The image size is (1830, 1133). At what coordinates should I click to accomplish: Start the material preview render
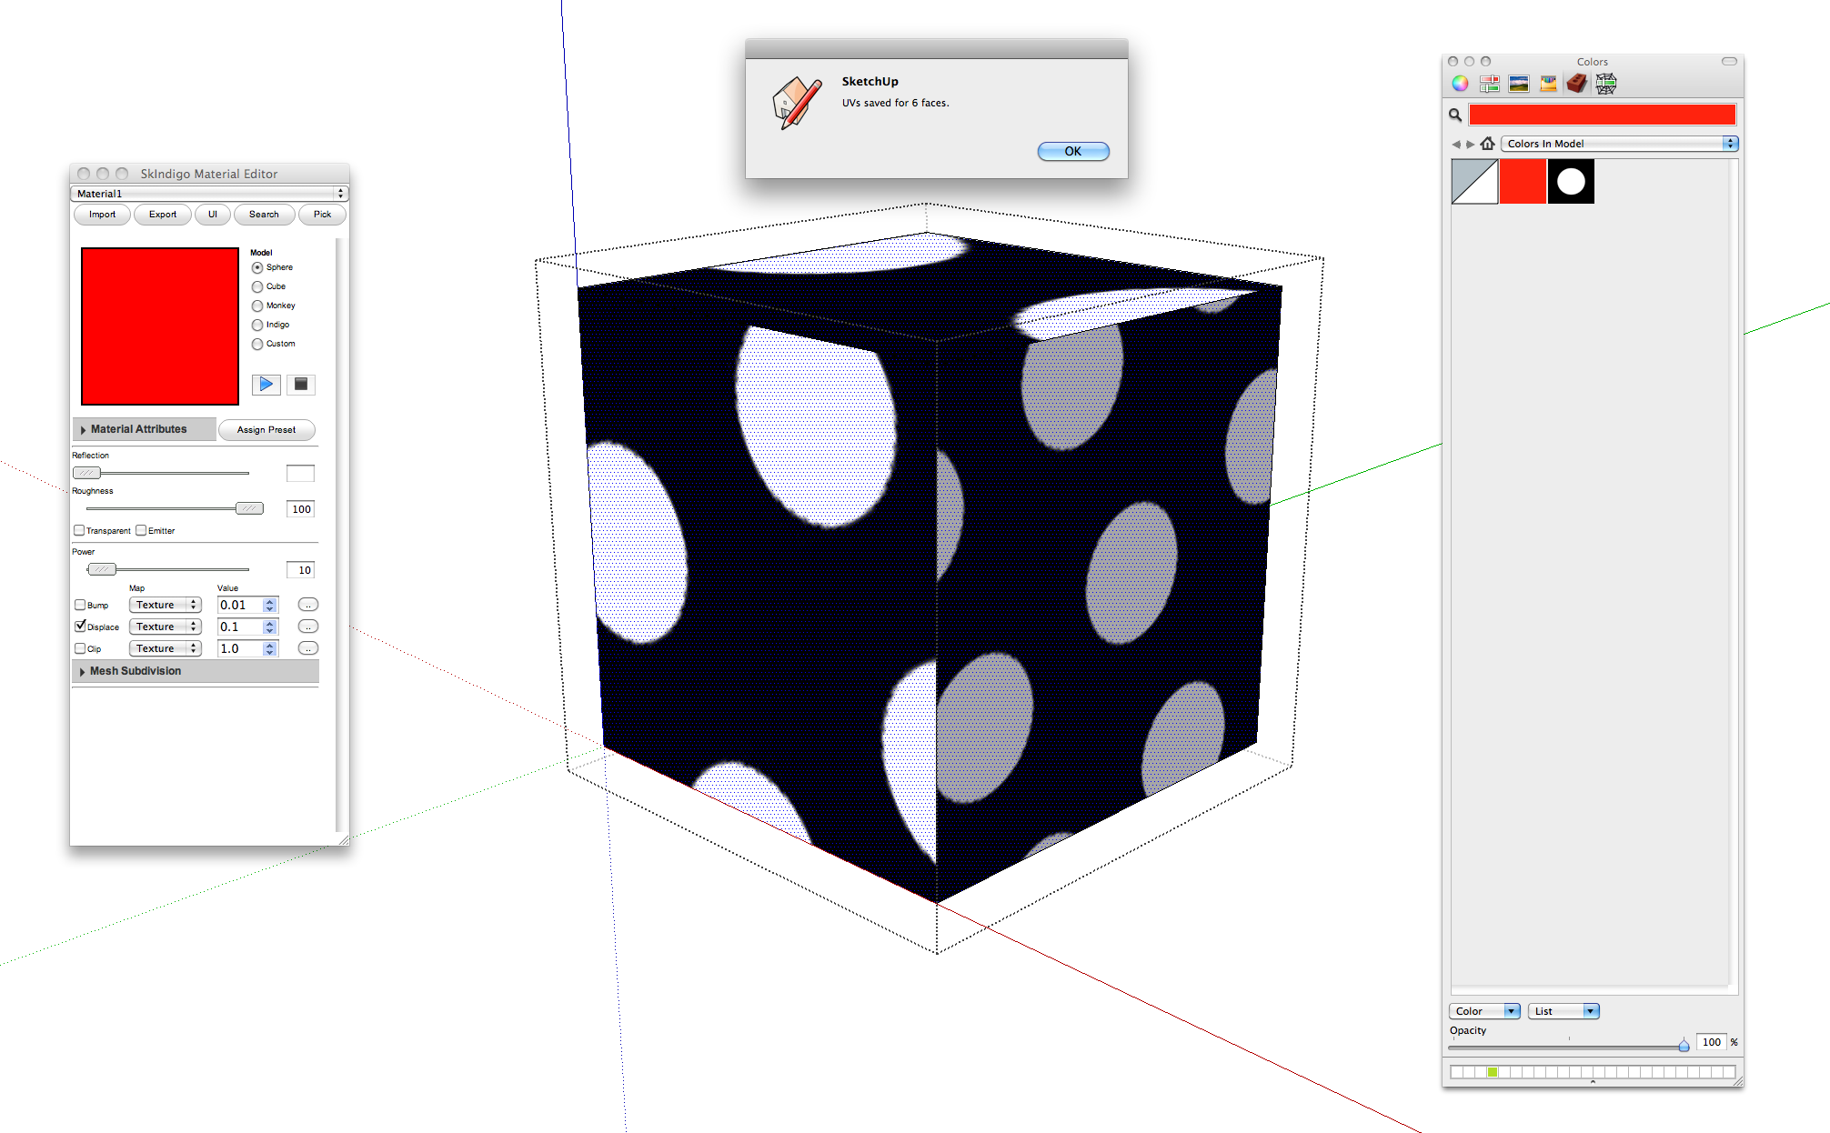266,385
